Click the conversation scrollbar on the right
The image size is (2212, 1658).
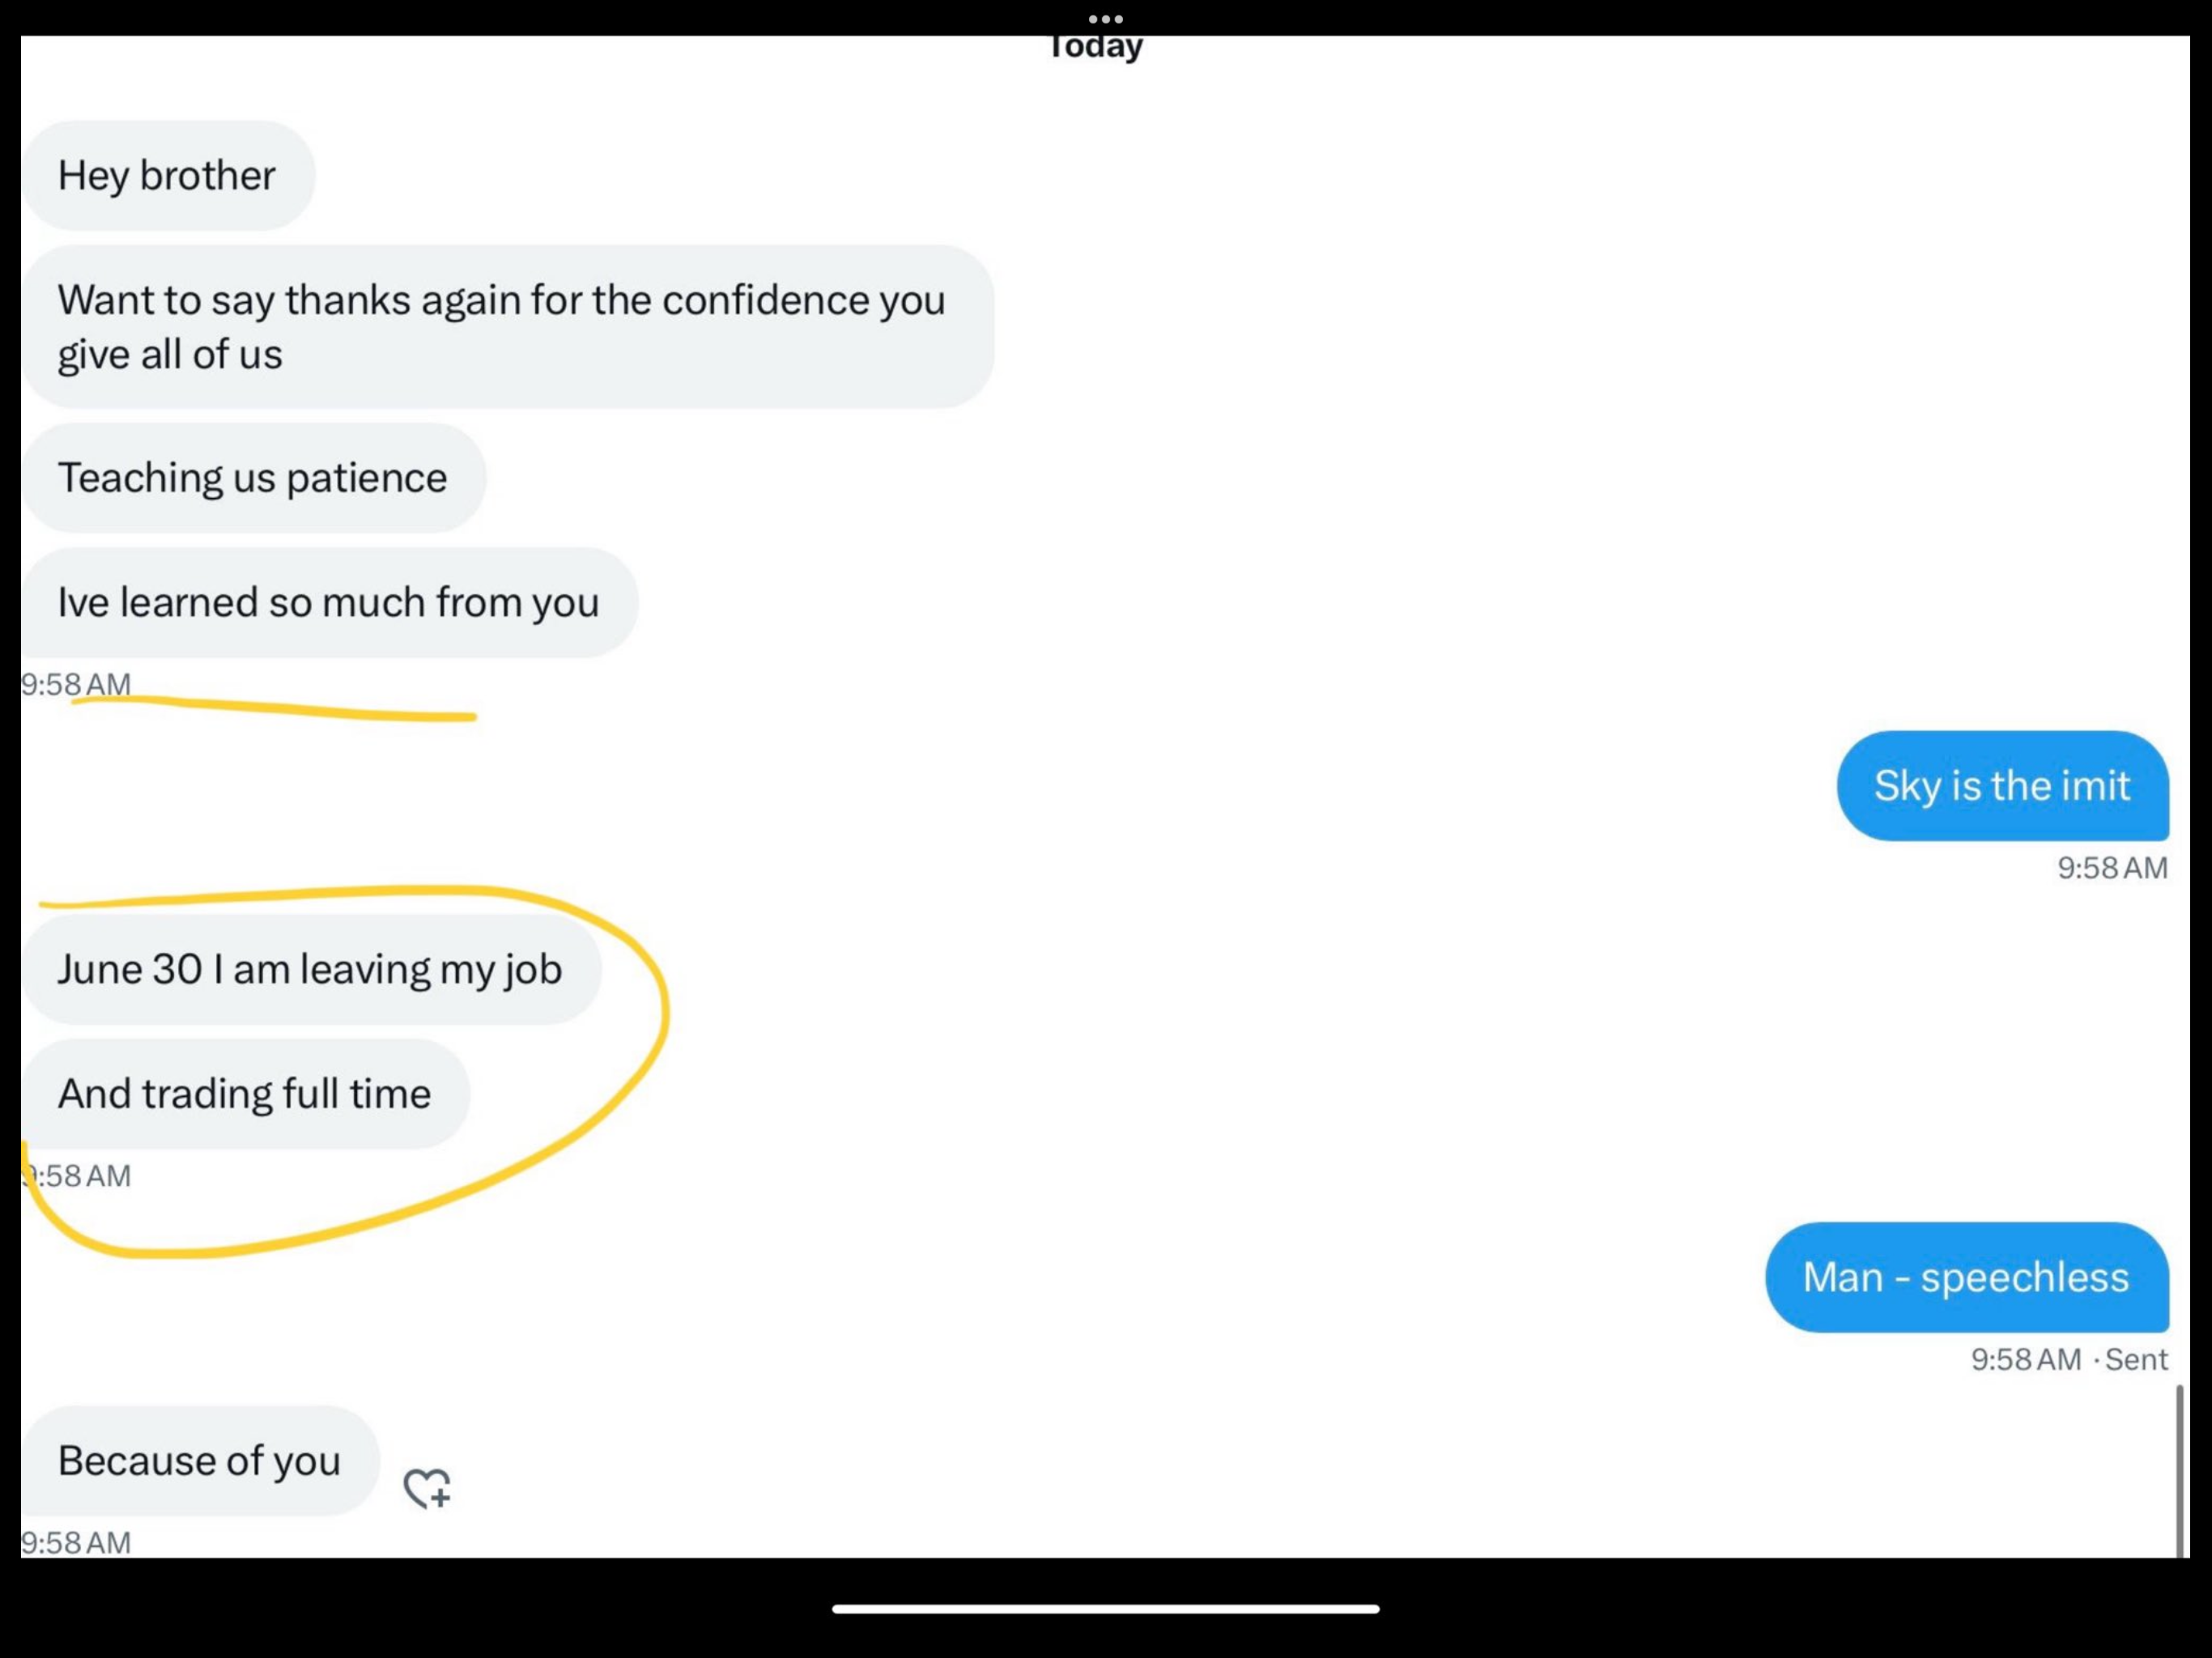[2179, 1470]
